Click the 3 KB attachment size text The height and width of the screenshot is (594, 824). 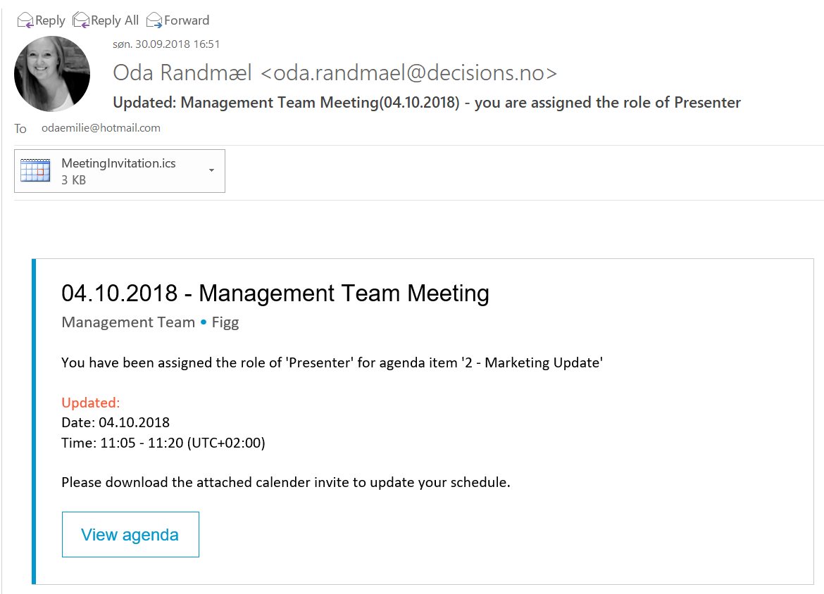[x=73, y=179]
